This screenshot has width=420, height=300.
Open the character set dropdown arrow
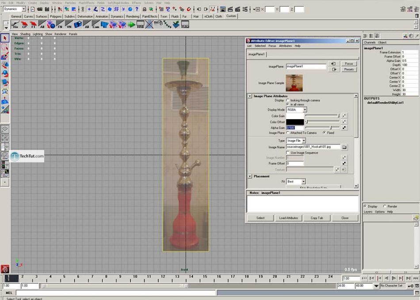point(376,286)
